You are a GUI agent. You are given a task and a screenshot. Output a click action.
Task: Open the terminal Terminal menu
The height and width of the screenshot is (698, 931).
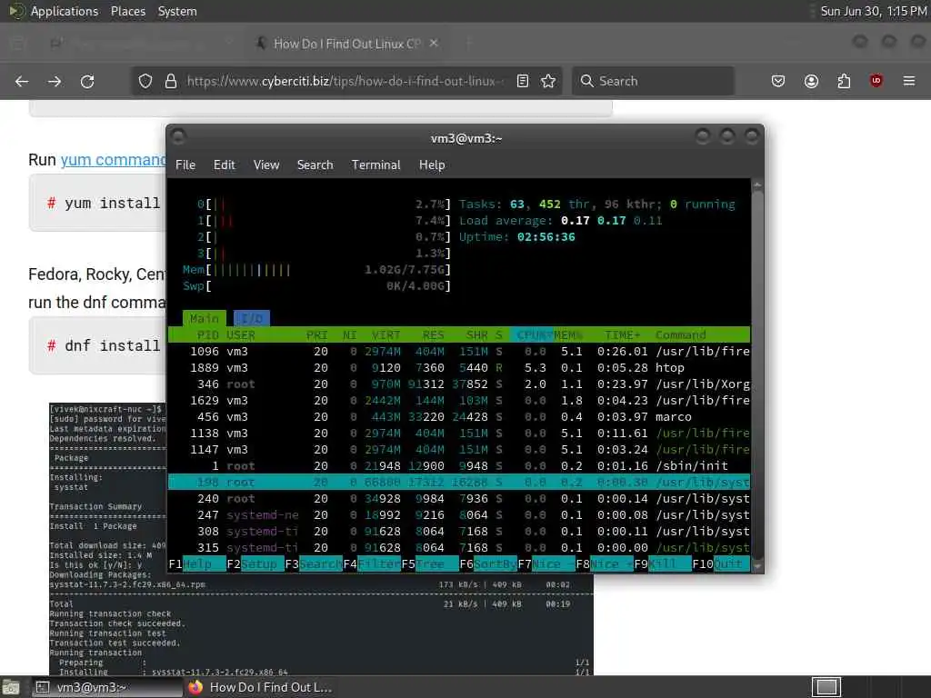point(375,165)
